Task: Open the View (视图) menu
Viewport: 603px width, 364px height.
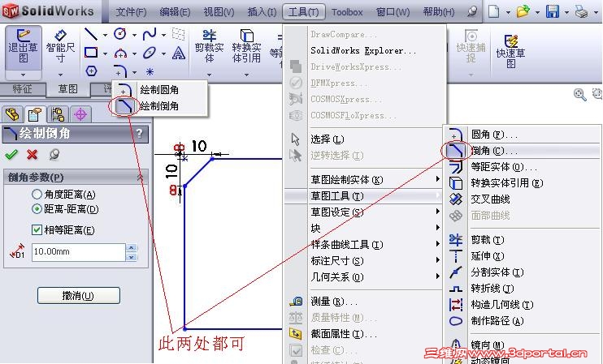Action: tap(219, 12)
